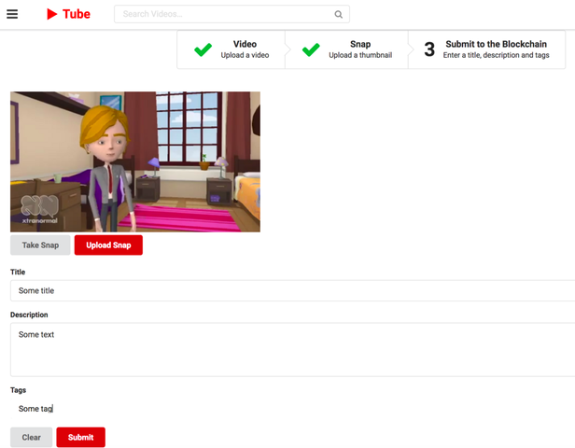Viewport: 575px width, 448px height.
Task: Click the Tags field label
Action: tap(18, 390)
